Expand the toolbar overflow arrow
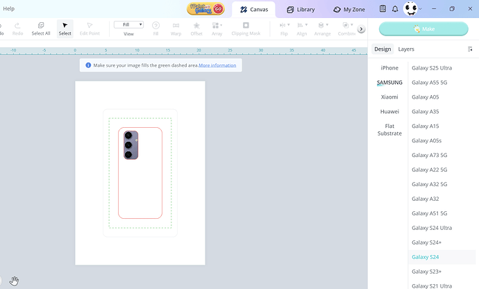 pos(361,29)
